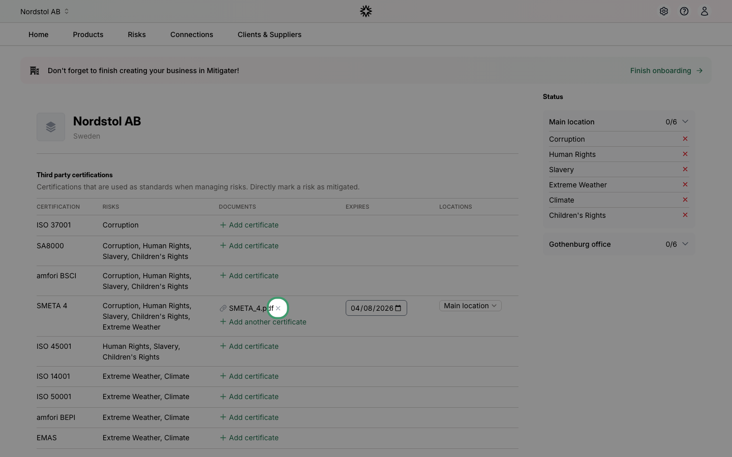Click the SA8000 certification name

coord(50,246)
